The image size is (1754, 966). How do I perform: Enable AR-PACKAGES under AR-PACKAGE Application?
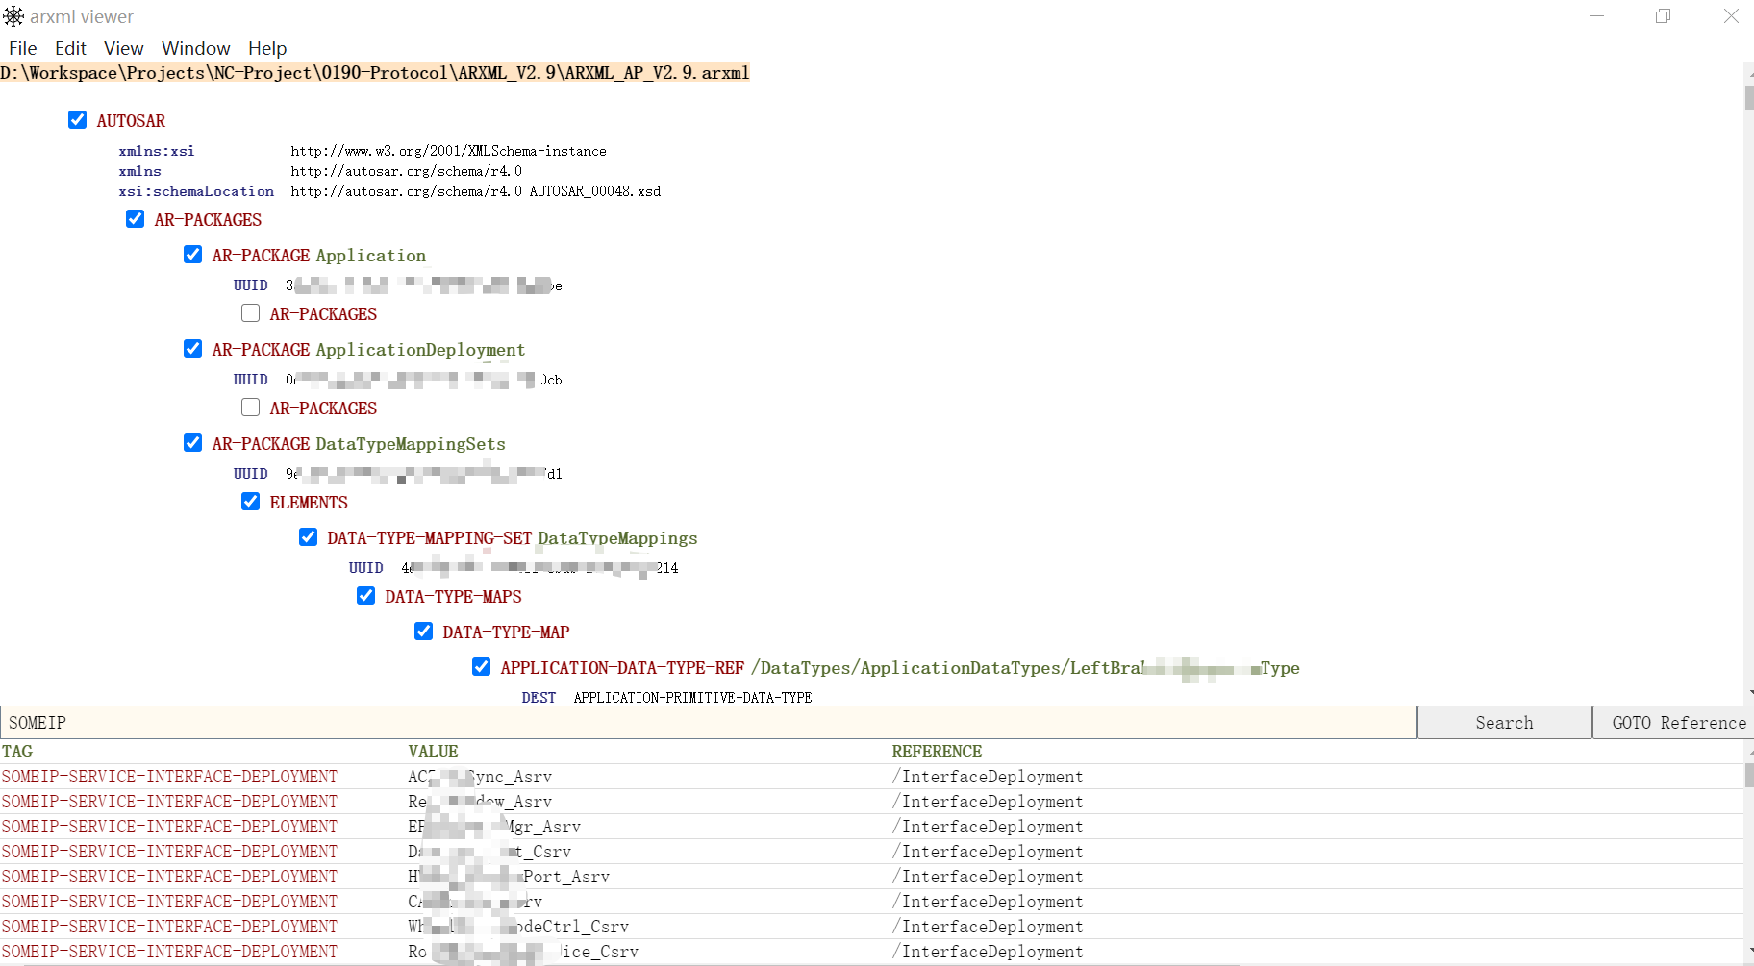(x=250, y=312)
